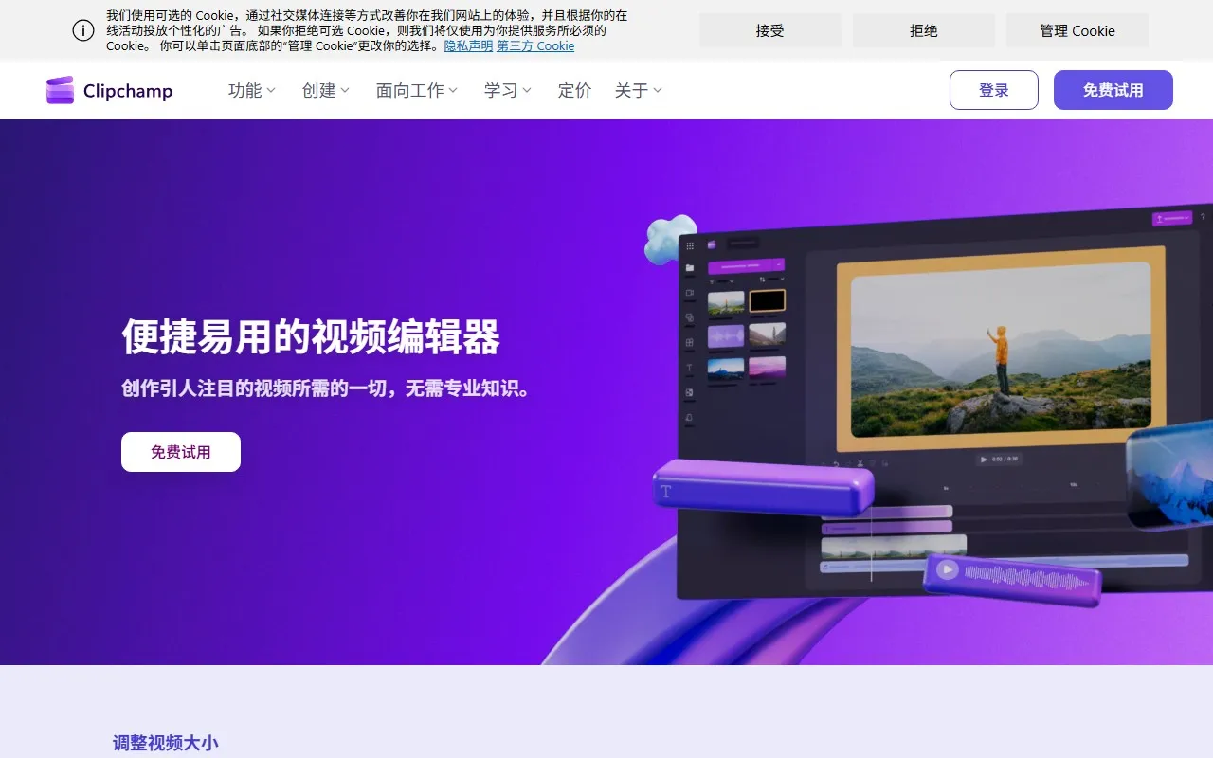Click the brand kit icon at sidebar bottom
Viewport: 1213px width, 758px height.
688,417
